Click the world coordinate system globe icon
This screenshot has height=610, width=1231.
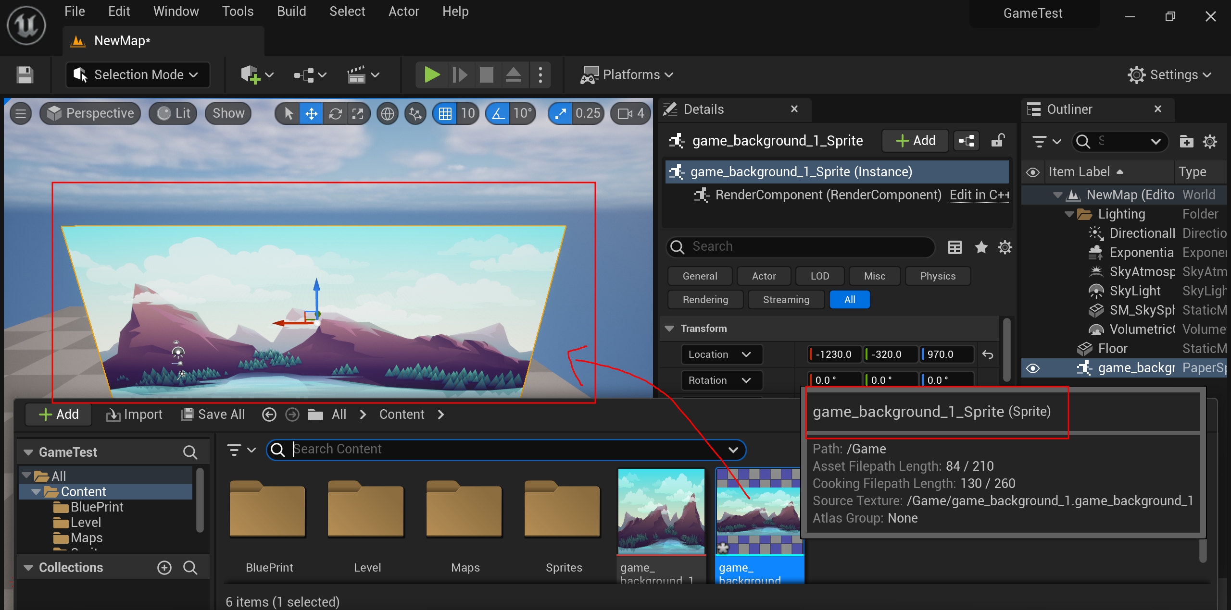click(x=388, y=114)
